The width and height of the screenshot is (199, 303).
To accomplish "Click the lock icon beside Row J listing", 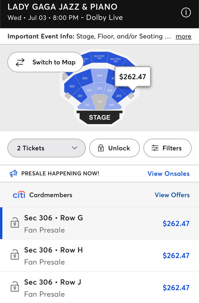I will 15,287.
